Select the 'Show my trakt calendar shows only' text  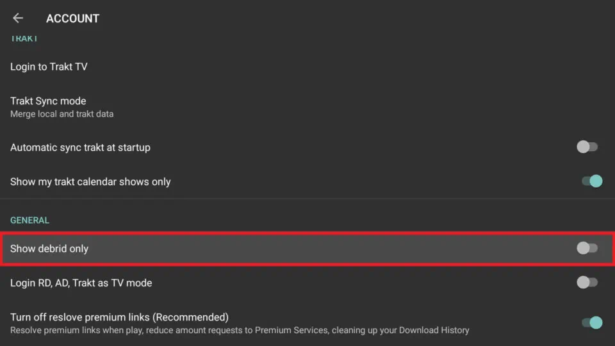(x=90, y=182)
